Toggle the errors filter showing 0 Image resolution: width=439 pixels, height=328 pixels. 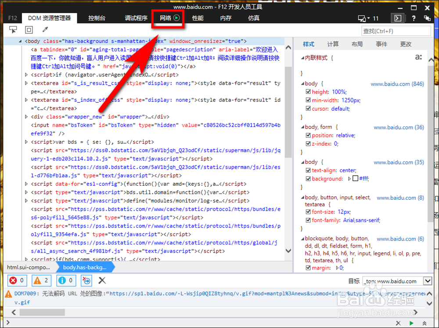pos(17,281)
